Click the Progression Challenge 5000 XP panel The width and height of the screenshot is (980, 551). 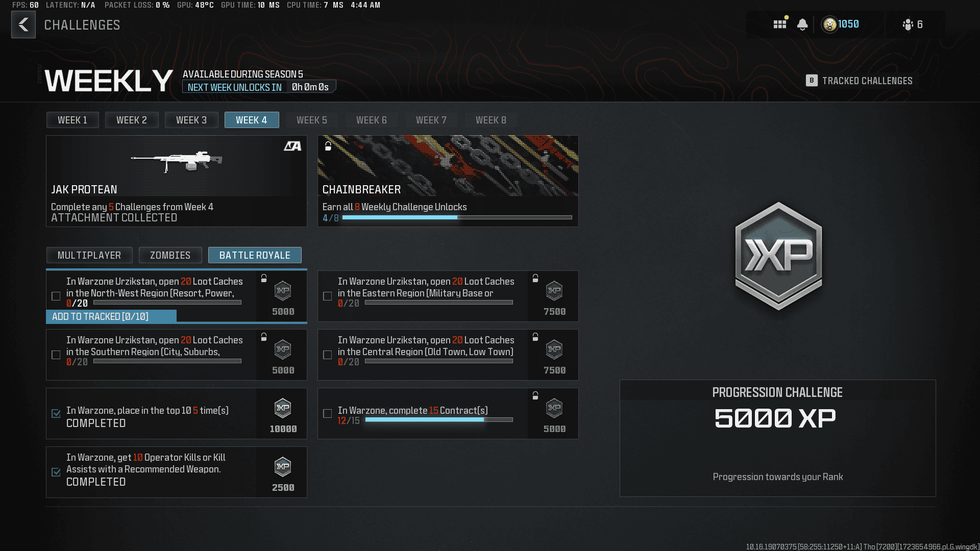click(x=778, y=438)
